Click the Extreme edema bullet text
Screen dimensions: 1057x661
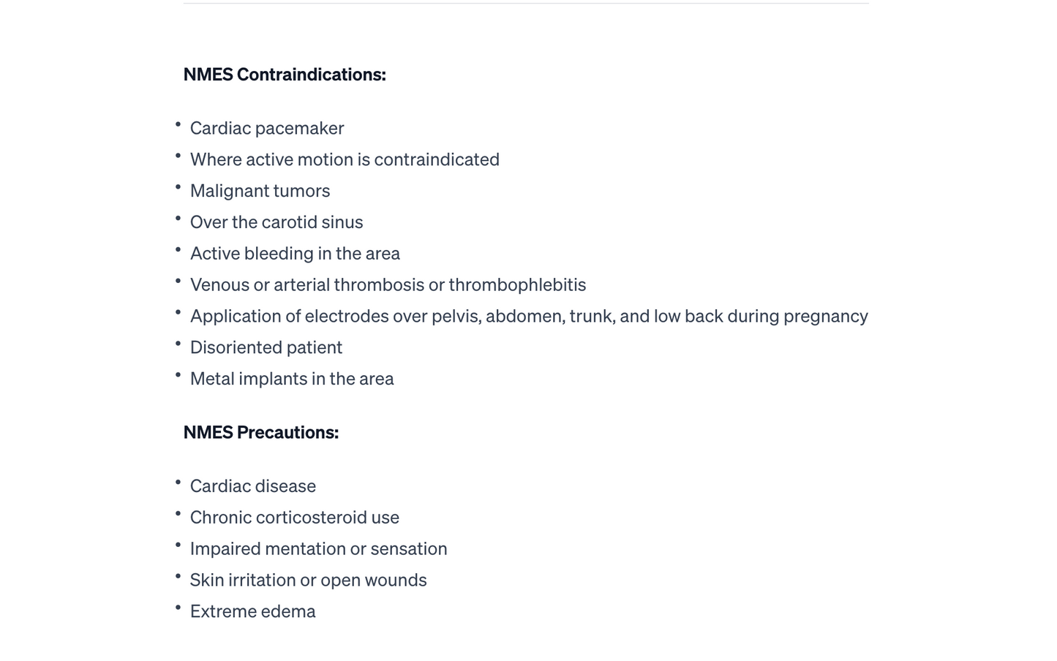point(253,612)
